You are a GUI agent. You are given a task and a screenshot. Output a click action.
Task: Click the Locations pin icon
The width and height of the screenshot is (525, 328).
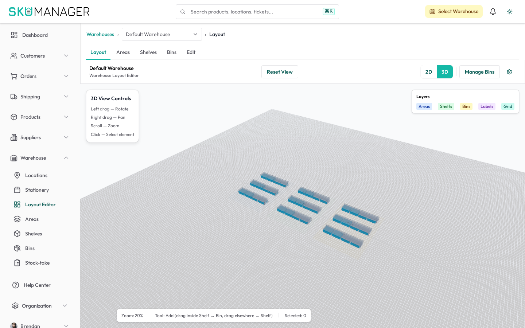17,175
